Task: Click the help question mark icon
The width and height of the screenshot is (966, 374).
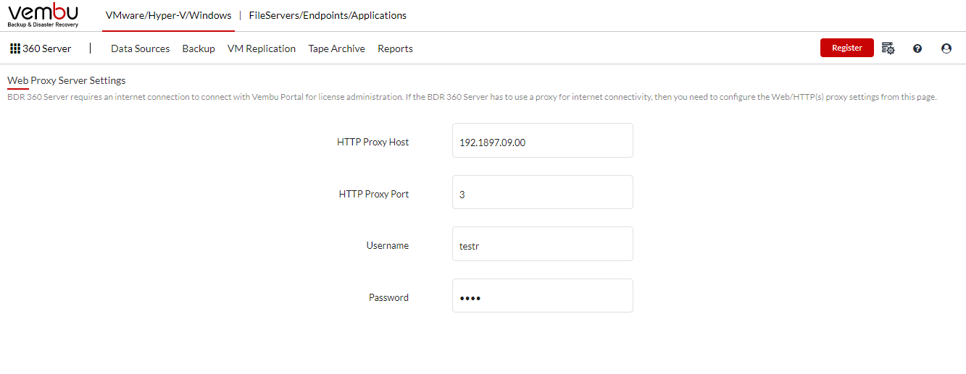Action: click(917, 48)
